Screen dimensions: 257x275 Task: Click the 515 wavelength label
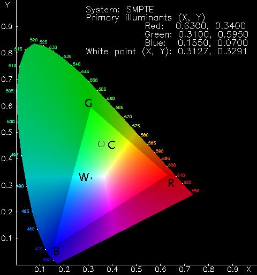[x=18, y=49]
